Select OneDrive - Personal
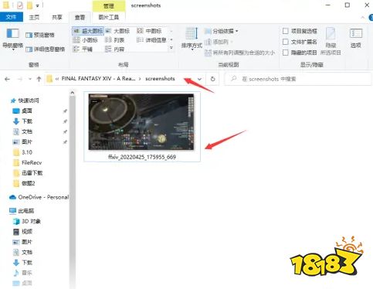The image size is (373, 289). [x=39, y=197]
